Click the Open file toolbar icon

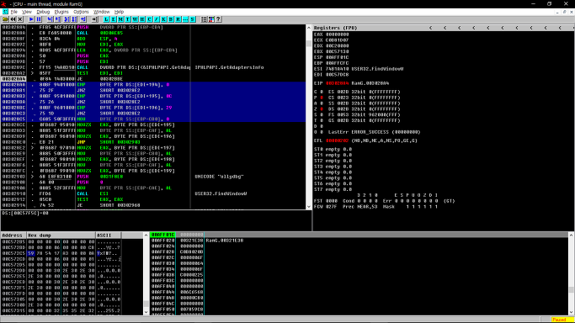5,19
